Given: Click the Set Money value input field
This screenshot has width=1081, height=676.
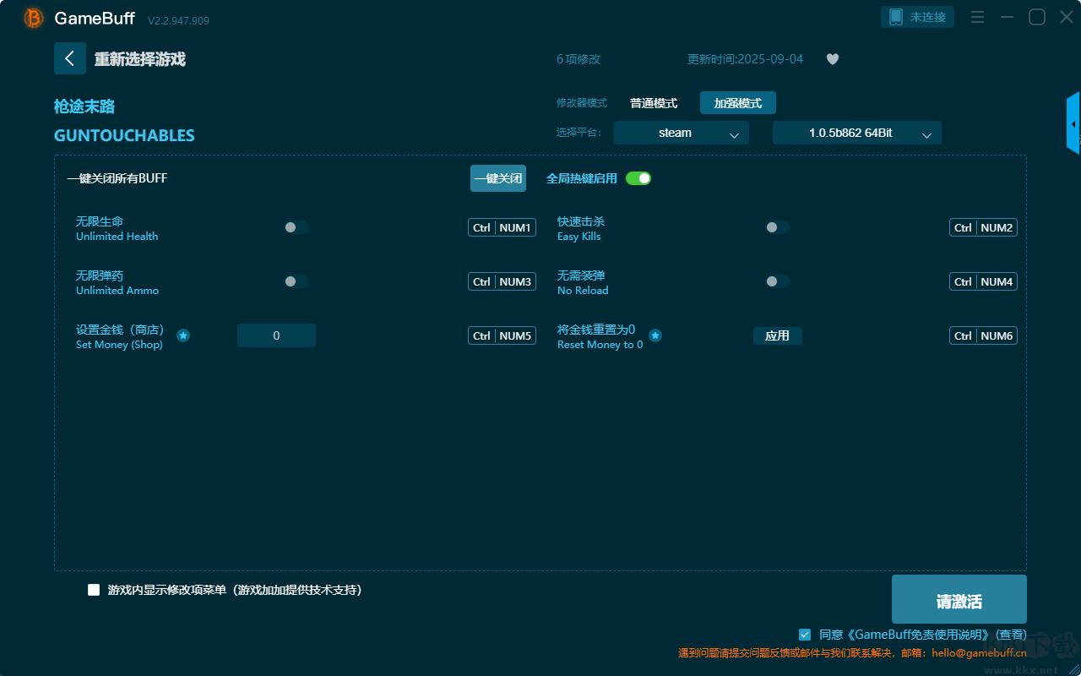Looking at the screenshot, I should (276, 335).
